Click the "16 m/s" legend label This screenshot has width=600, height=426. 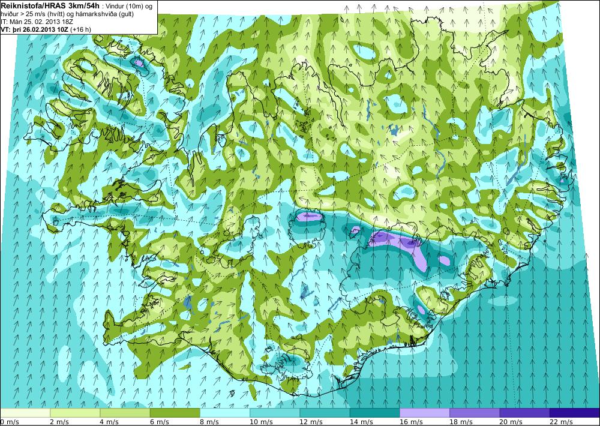[412, 422]
